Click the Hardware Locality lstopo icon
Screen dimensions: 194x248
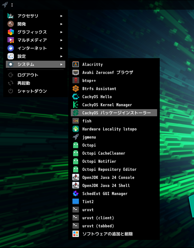pyautogui.click(x=76, y=129)
